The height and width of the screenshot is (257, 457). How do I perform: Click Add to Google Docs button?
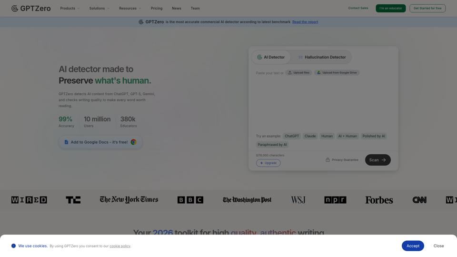point(100,142)
